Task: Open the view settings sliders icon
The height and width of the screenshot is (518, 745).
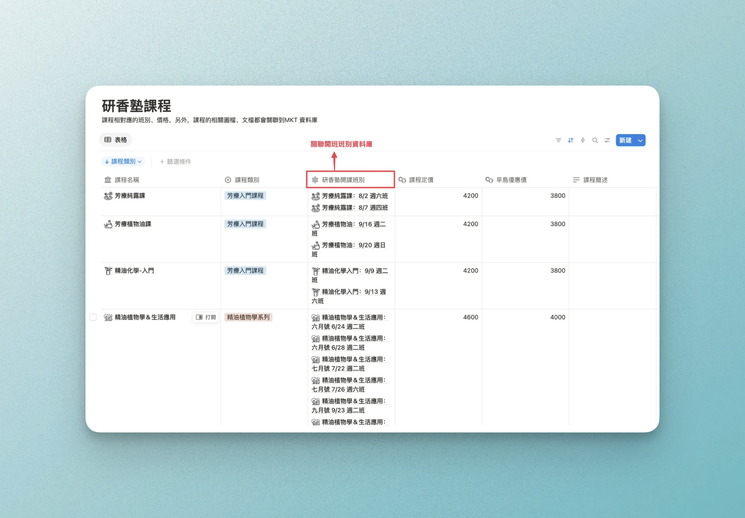Action: (607, 140)
